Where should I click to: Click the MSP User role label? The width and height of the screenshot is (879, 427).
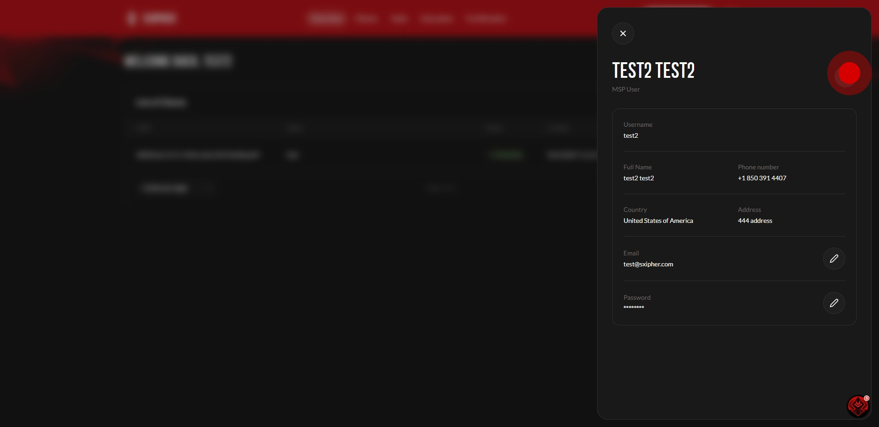pyautogui.click(x=626, y=89)
